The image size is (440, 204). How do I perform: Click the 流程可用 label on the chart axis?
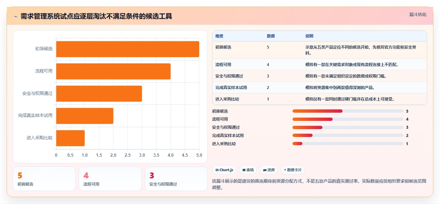click(x=44, y=71)
